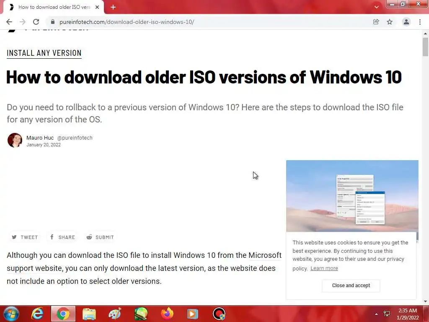Click the scrollbar down arrow
The image size is (429, 322).
point(425,301)
